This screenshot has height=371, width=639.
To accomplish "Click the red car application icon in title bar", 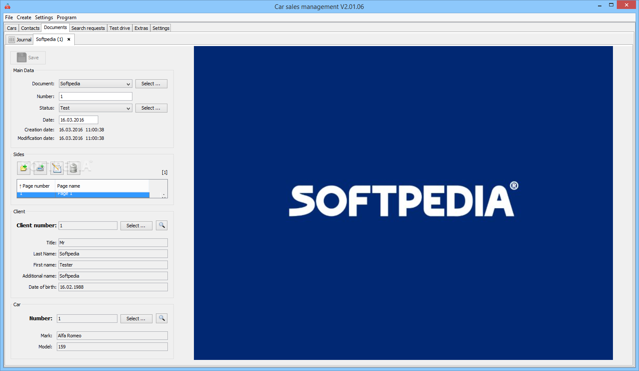I will (x=7, y=6).
